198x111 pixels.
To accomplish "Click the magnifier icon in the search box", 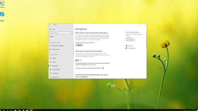I will [x=71, y=33].
